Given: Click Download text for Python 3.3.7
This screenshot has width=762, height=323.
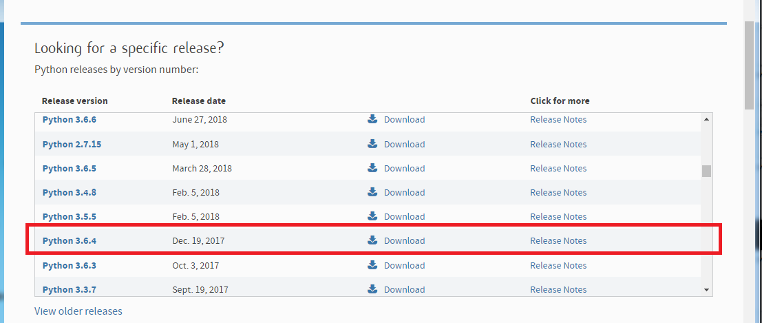Looking at the screenshot, I should tap(404, 289).
